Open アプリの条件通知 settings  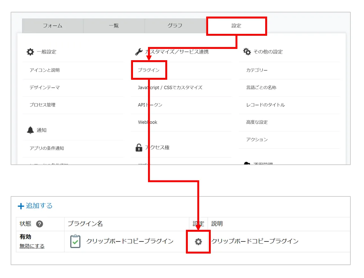[47, 148]
